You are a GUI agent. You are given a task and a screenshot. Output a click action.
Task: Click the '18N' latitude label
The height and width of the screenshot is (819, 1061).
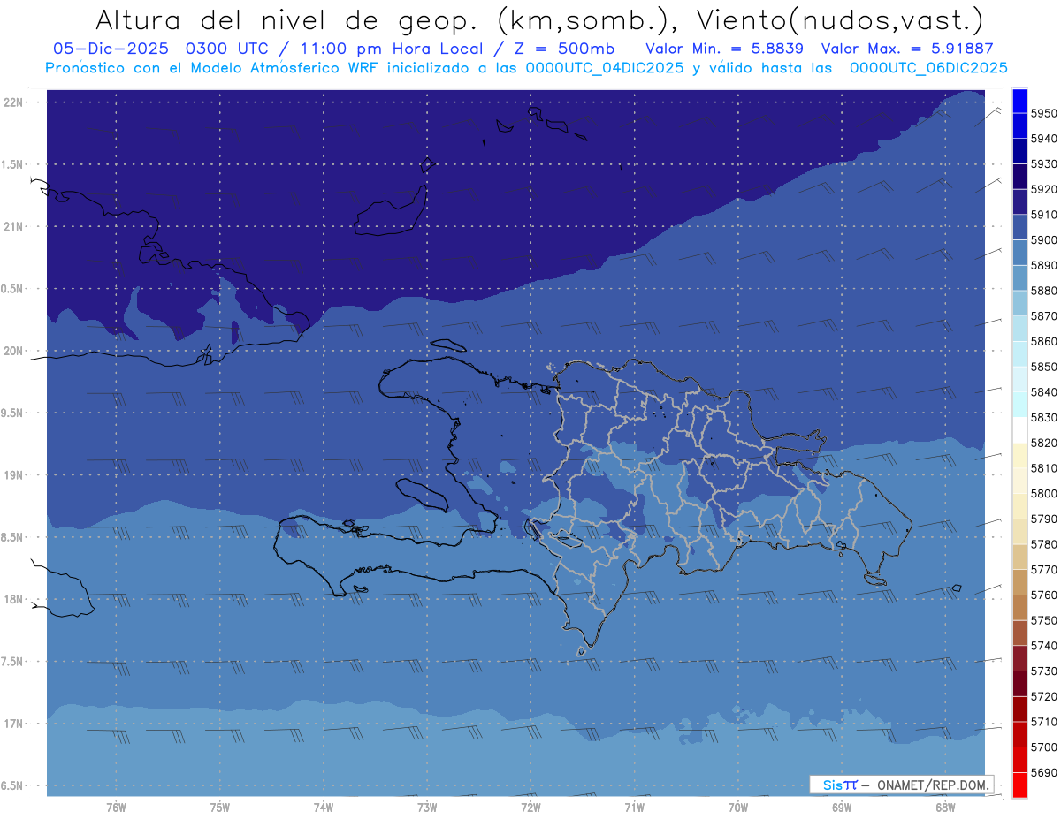click(12, 600)
